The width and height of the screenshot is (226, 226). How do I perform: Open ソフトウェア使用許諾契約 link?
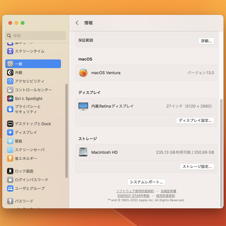point(135,191)
